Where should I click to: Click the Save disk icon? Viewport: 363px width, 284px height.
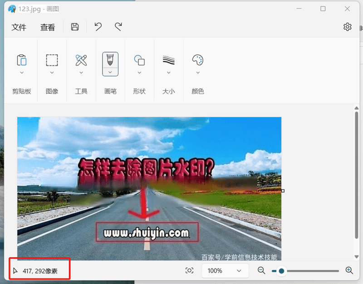pyautogui.click(x=75, y=27)
